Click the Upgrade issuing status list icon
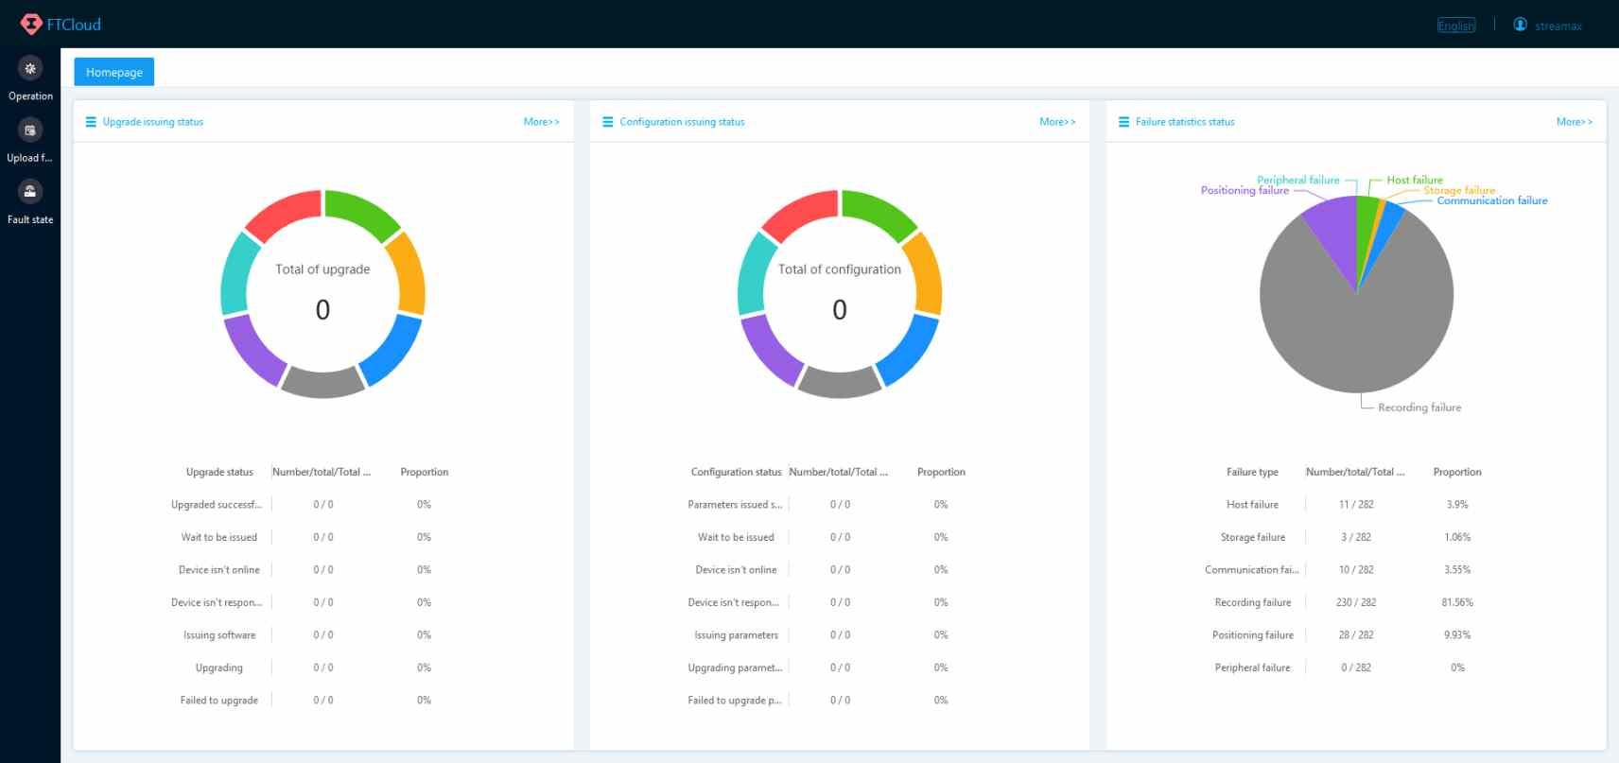Screen dimensions: 1619x763 click(91, 122)
